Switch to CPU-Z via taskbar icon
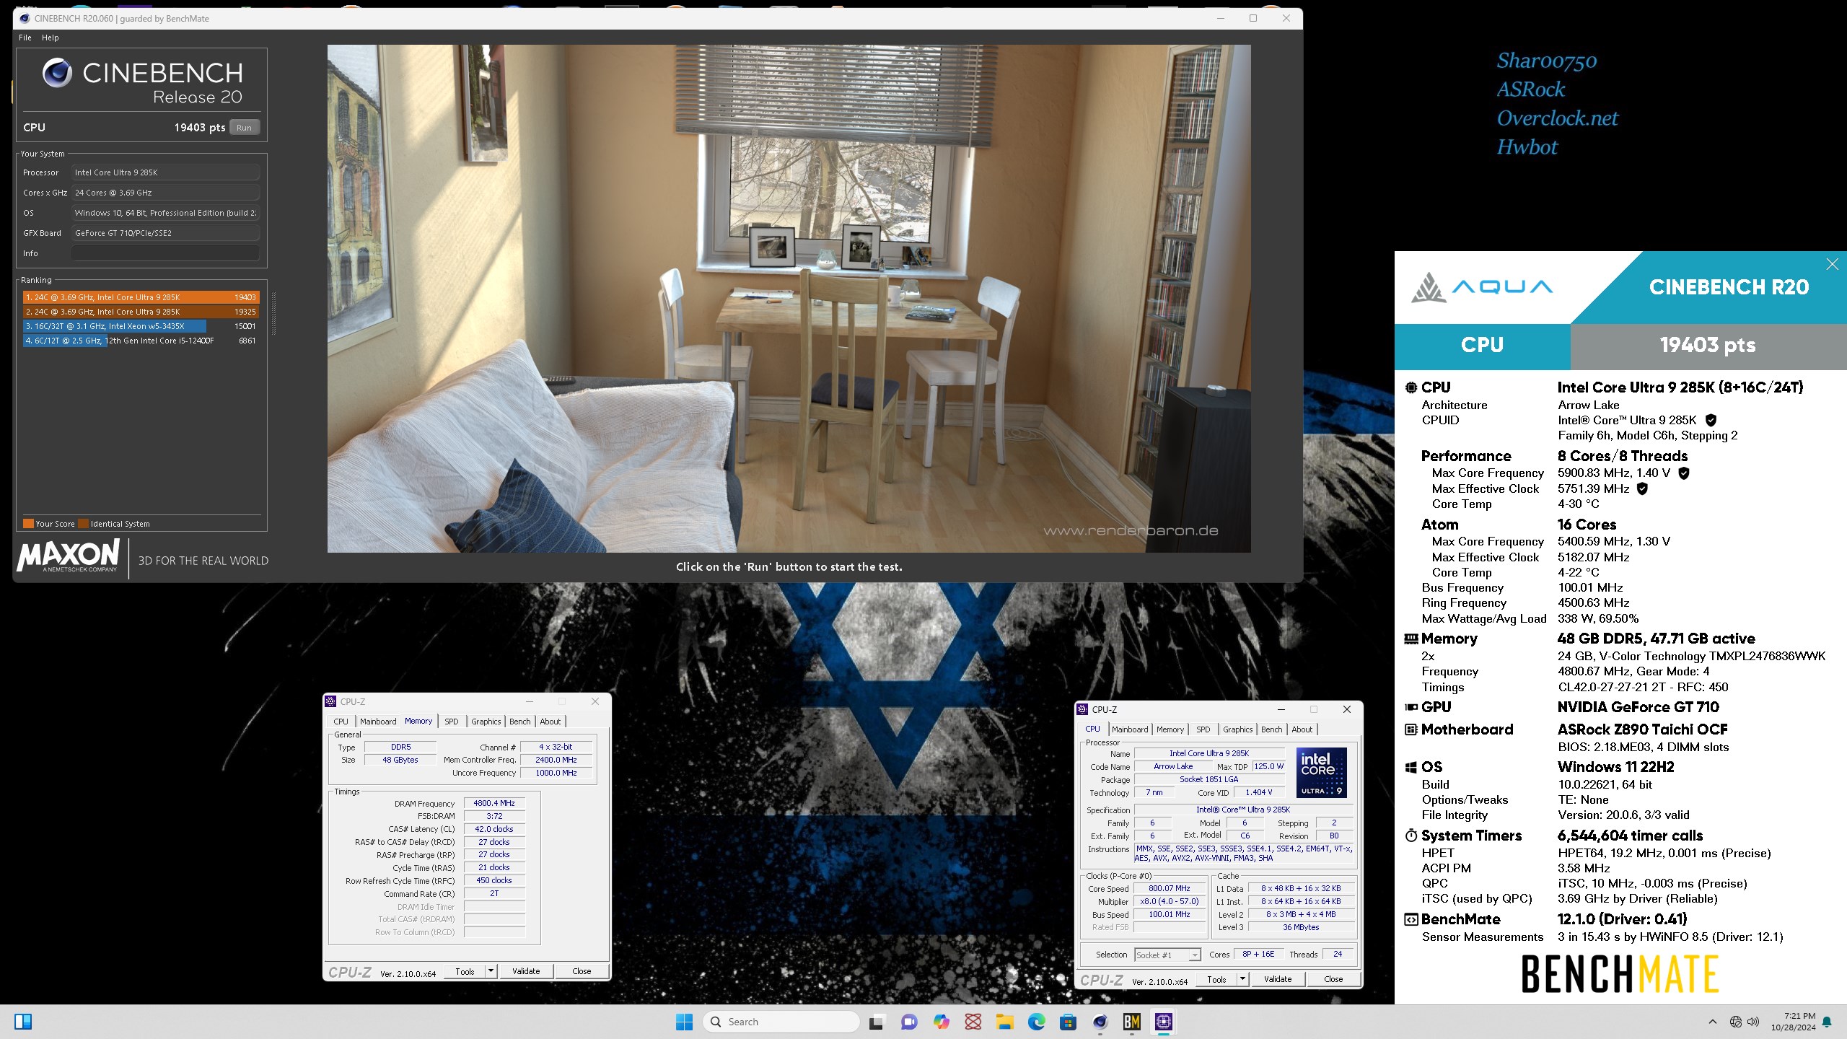Screen dimensions: 1847x1039 coord(1163,1022)
